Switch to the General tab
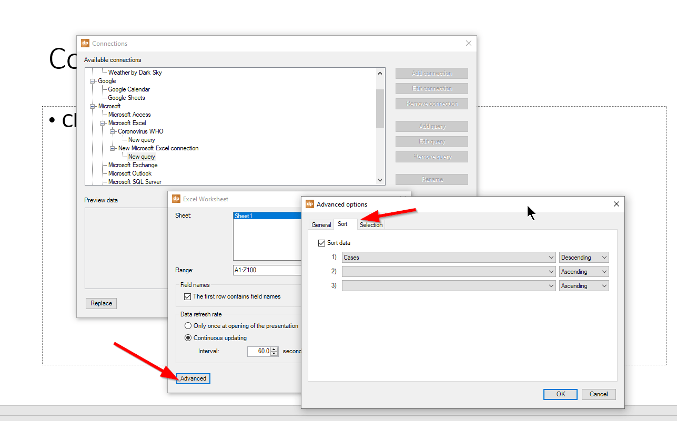The width and height of the screenshot is (677, 421). tap(321, 225)
